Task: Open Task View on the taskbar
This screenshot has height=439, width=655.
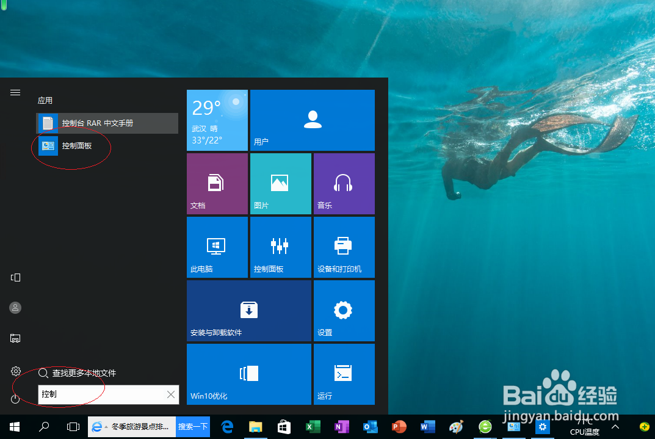Action: (x=73, y=427)
